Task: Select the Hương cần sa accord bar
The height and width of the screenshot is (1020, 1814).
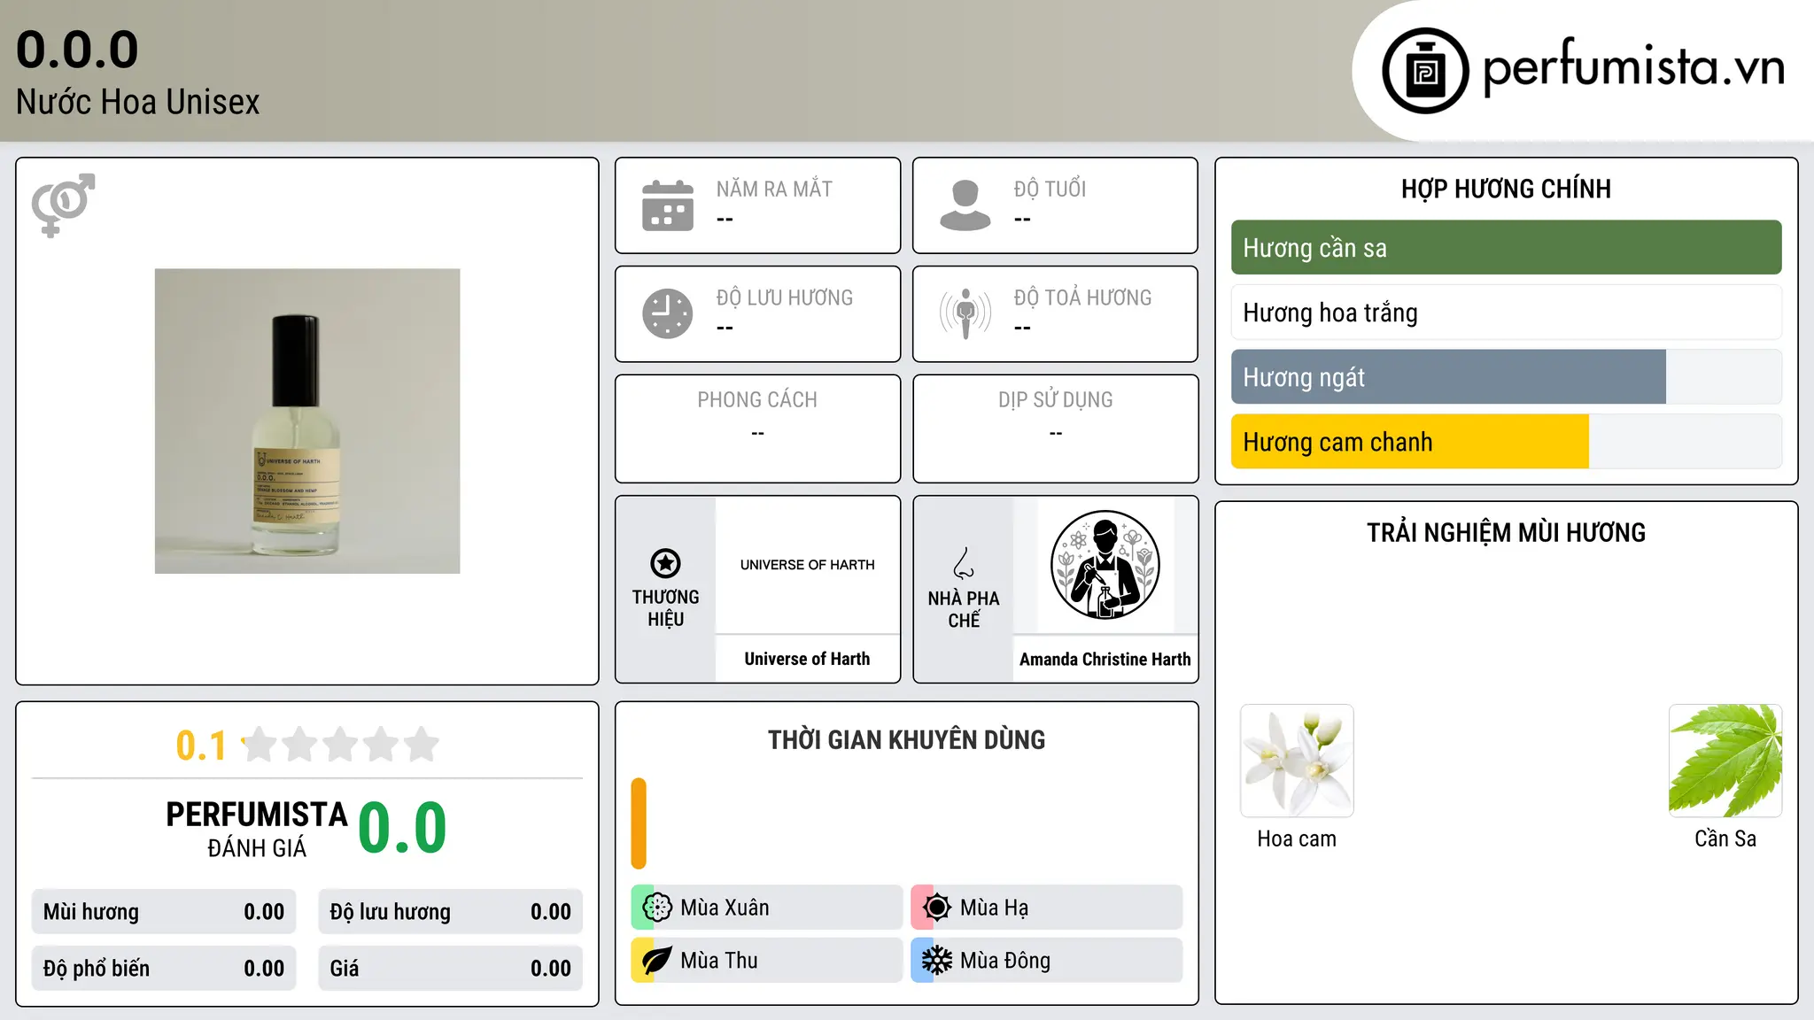Action: tap(1506, 248)
